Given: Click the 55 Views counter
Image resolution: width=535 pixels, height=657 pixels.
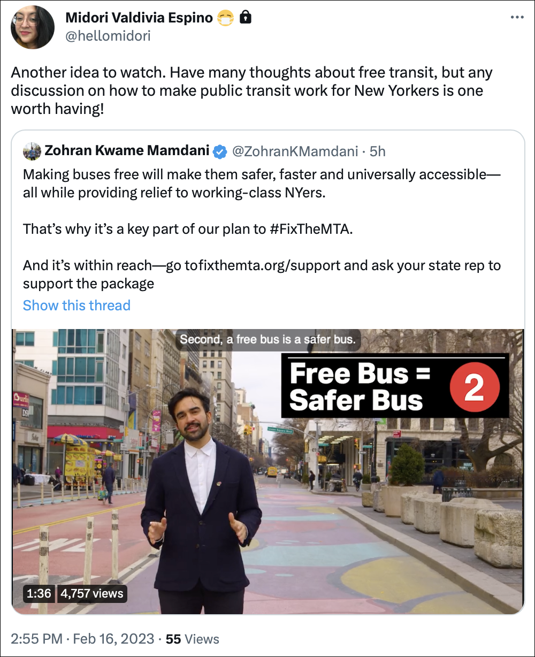Looking at the screenshot, I should [193, 639].
